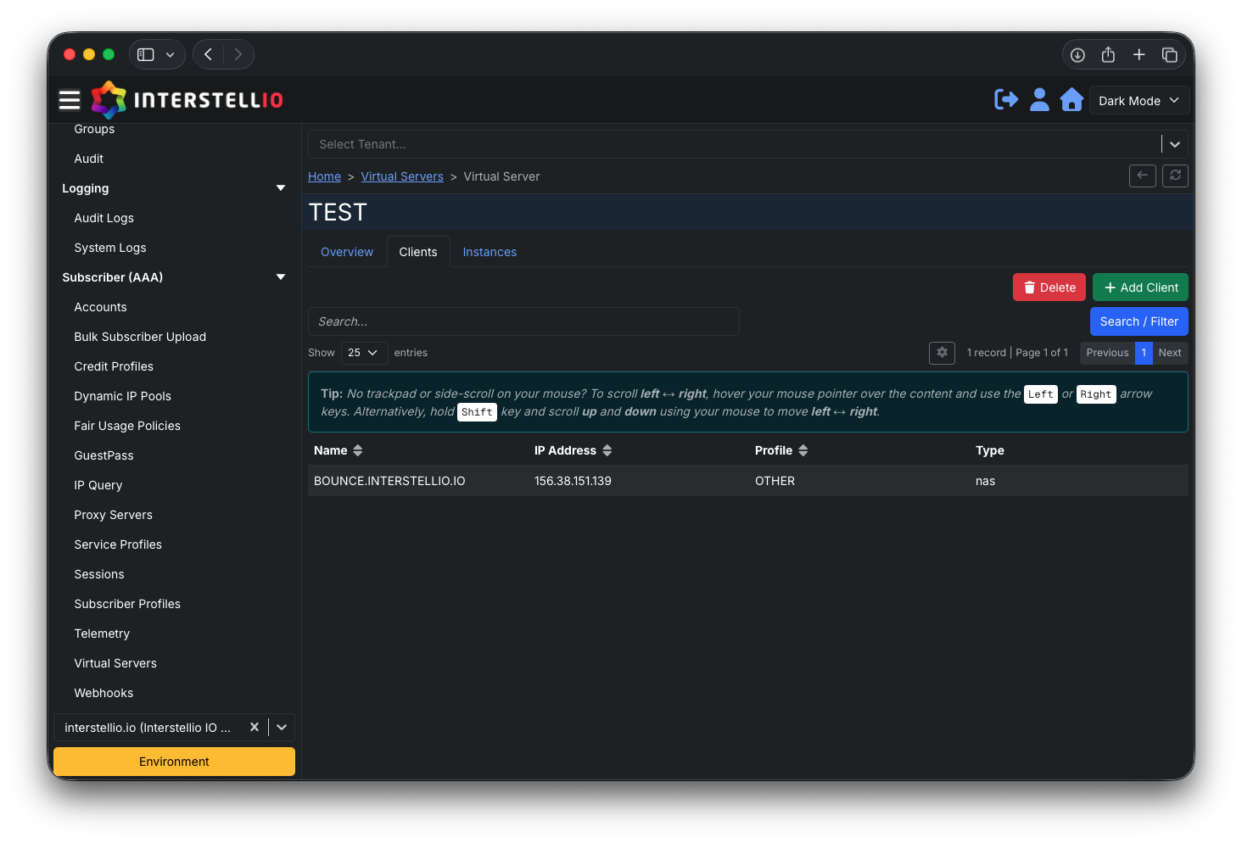Go to the home house icon
1242x843 pixels.
click(1071, 100)
